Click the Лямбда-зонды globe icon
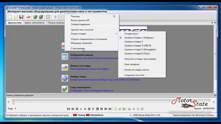This screenshot has height=124, width=221. click(x=65, y=78)
